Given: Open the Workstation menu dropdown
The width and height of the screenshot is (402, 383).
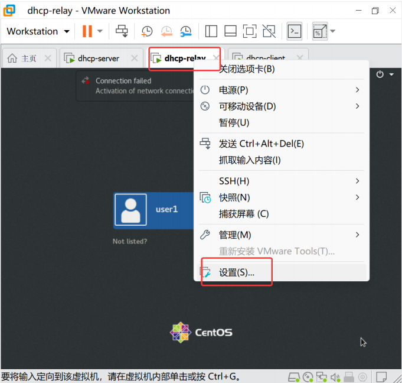Looking at the screenshot, I should (x=38, y=31).
